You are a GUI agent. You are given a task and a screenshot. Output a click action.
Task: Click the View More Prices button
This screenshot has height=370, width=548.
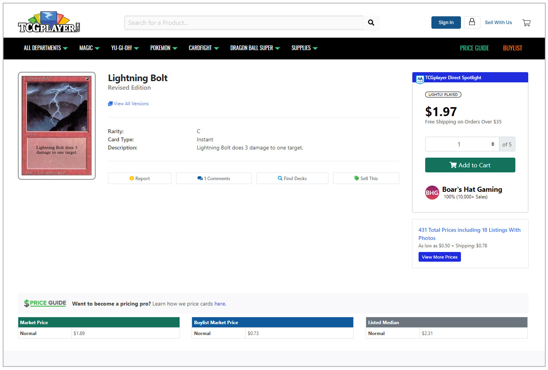pyautogui.click(x=440, y=257)
